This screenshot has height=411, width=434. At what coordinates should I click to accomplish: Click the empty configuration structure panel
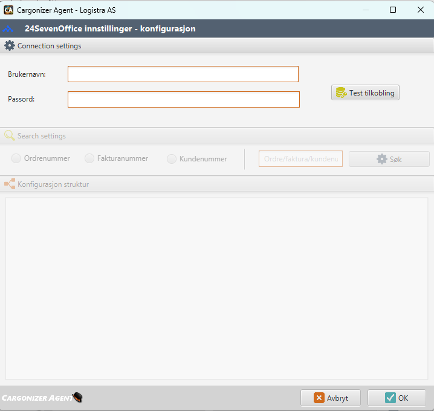pyautogui.click(x=217, y=288)
